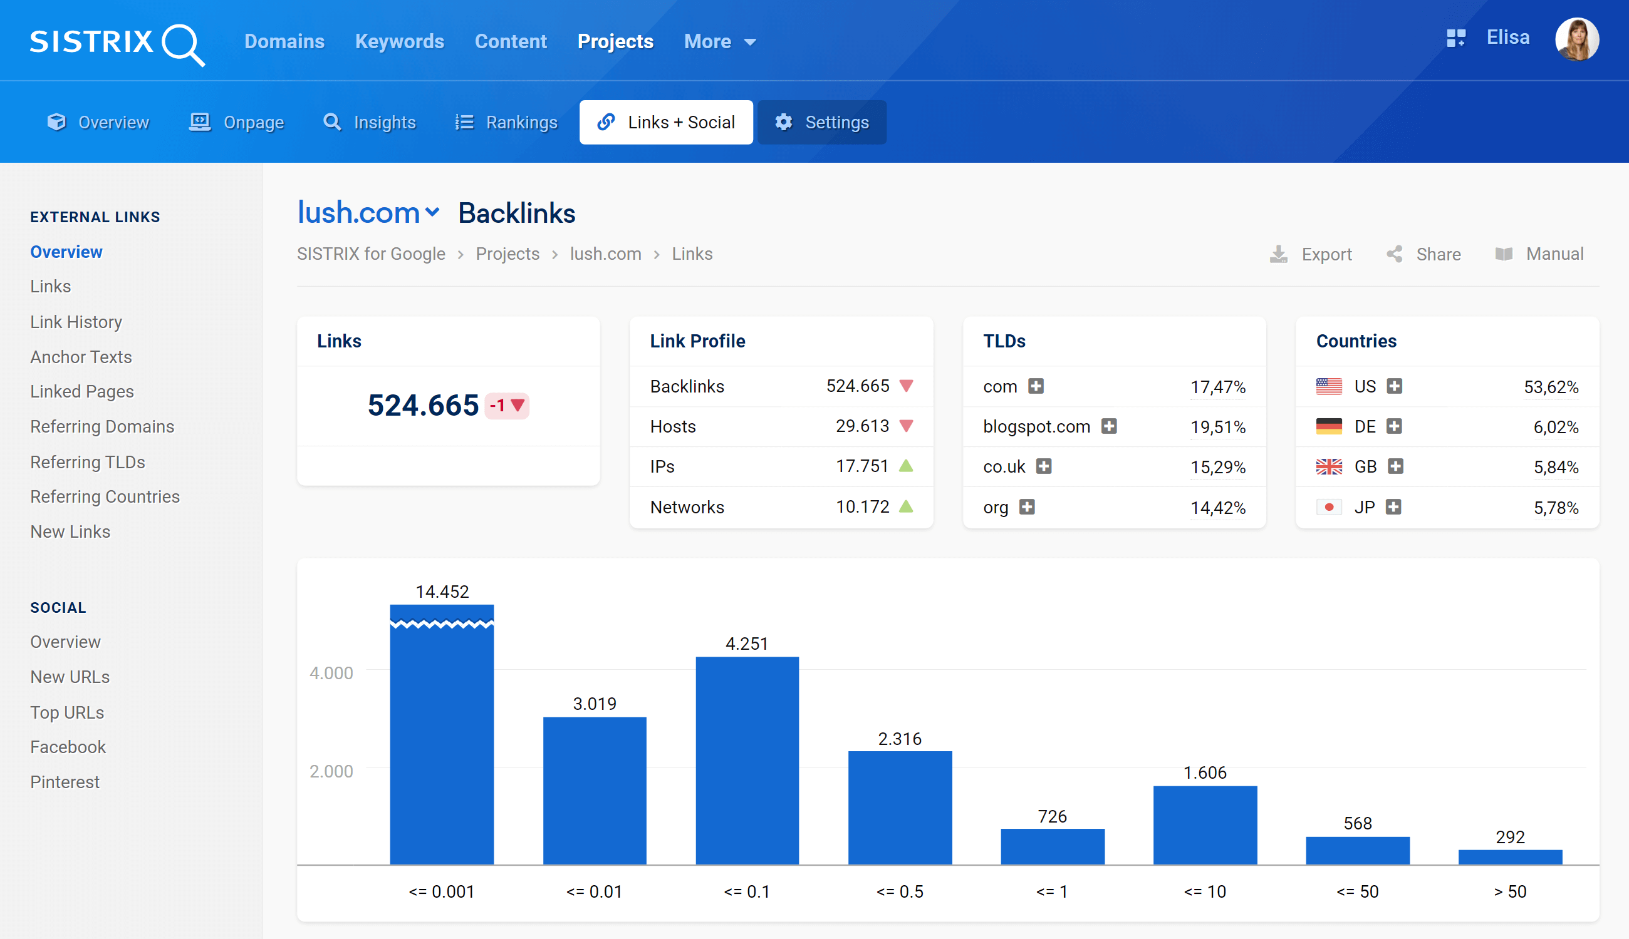The height and width of the screenshot is (939, 1629).
Task: Click the Hosts value 29.613
Action: 862,426
